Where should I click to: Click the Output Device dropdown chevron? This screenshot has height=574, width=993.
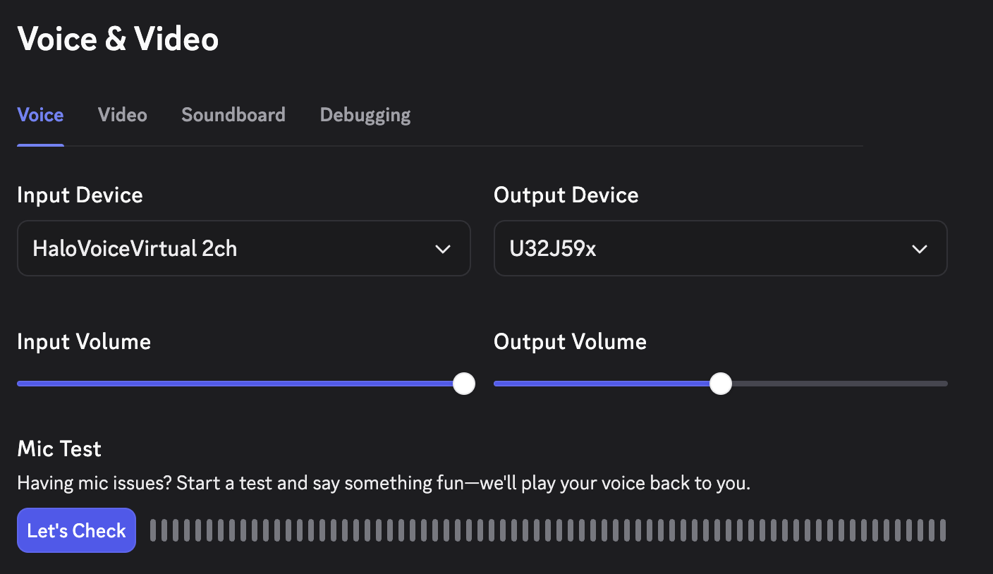pos(919,248)
